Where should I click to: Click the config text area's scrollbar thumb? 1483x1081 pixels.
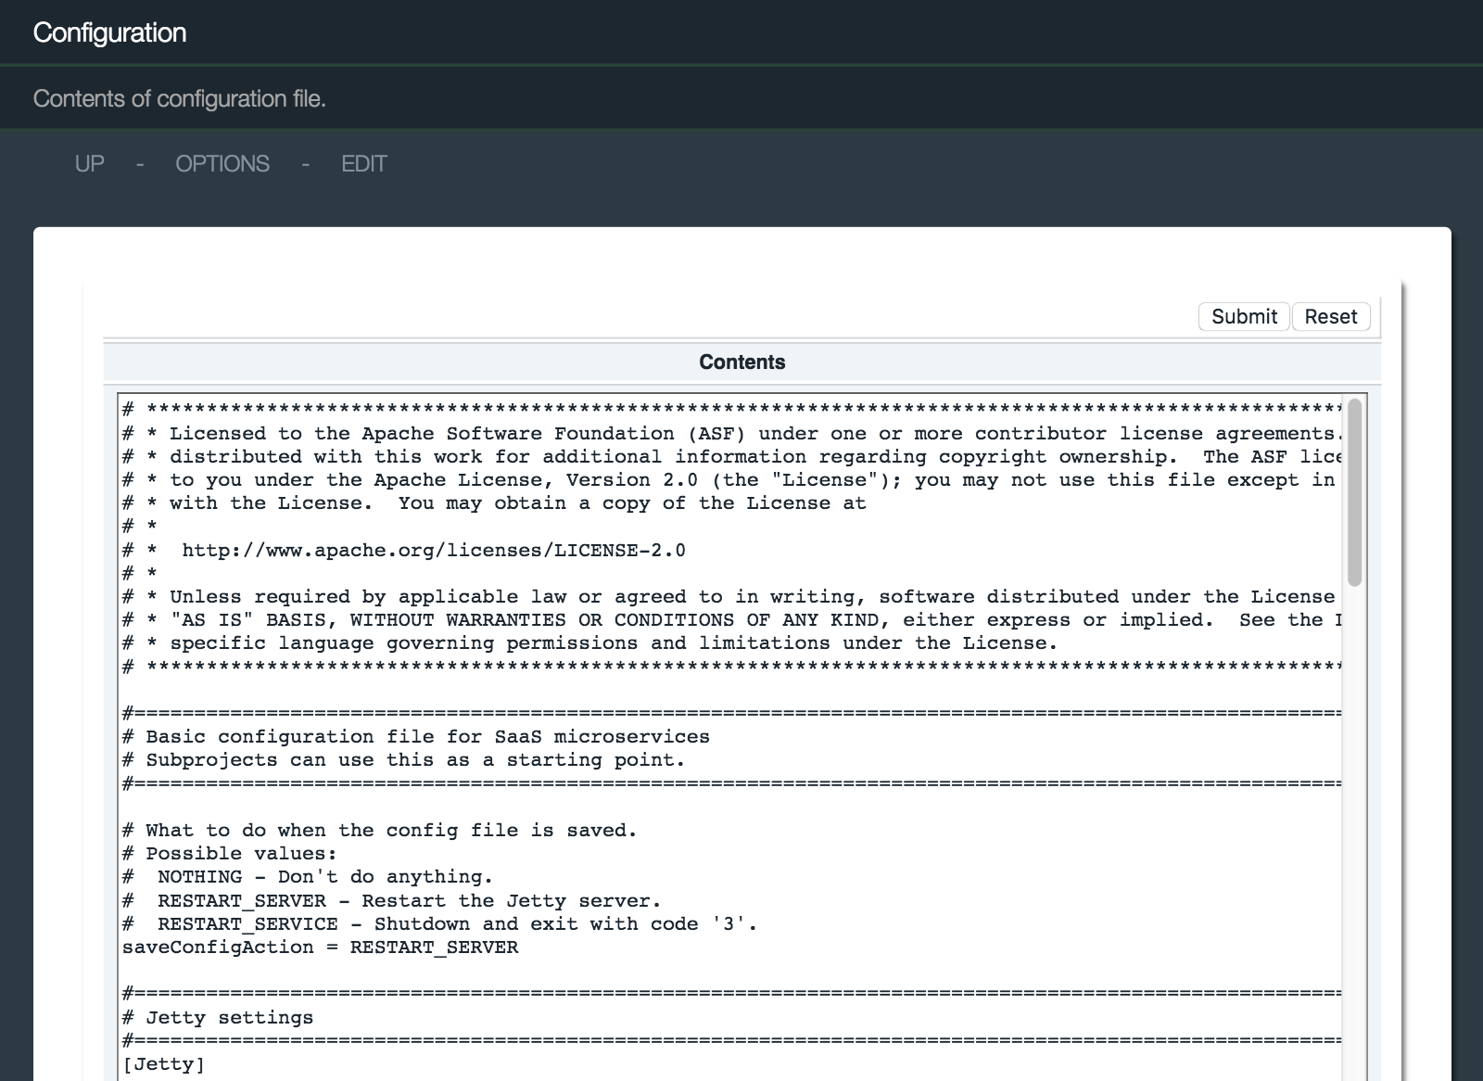(1354, 492)
